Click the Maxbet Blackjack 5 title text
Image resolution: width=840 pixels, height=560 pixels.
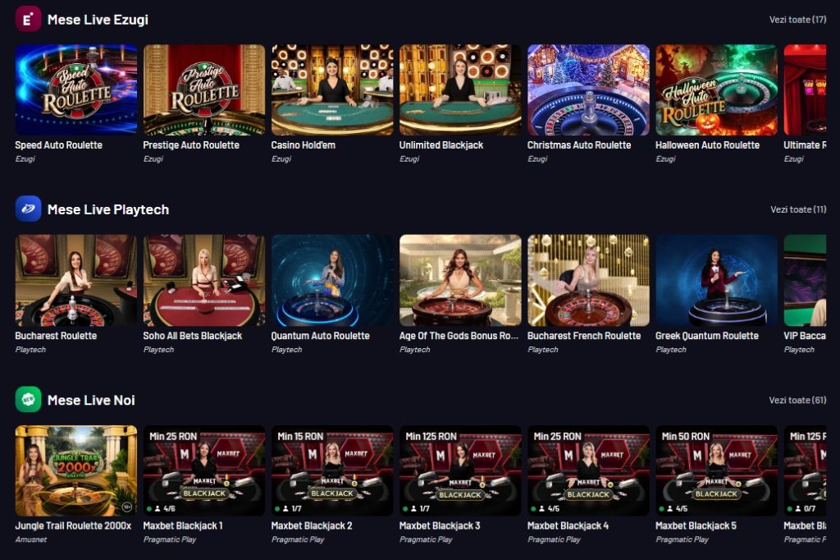pyautogui.click(x=696, y=526)
